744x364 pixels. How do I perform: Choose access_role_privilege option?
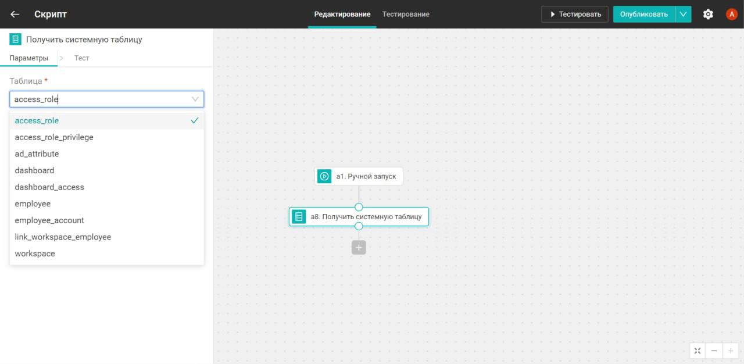[x=107, y=137]
